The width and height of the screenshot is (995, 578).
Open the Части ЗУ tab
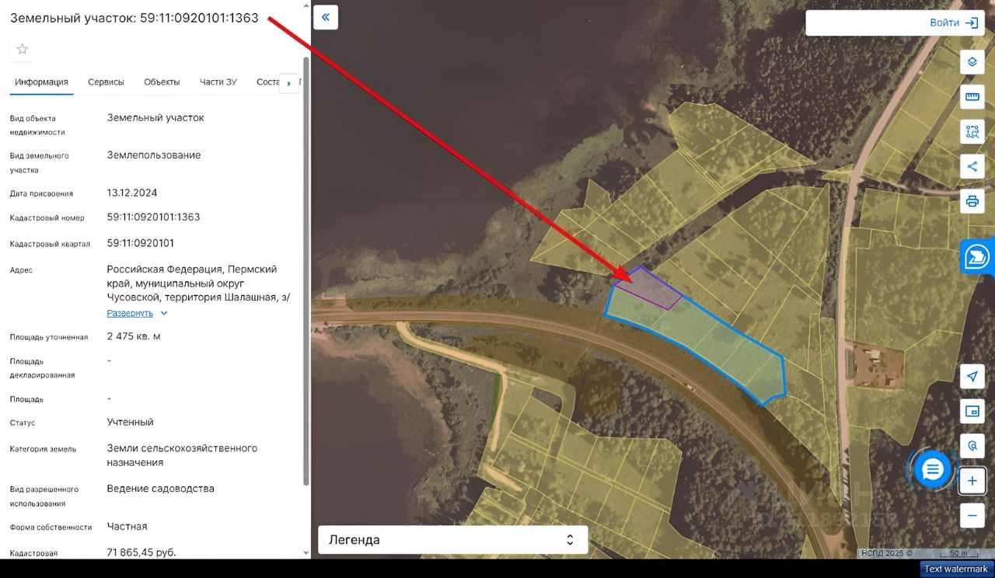[x=218, y=82]
